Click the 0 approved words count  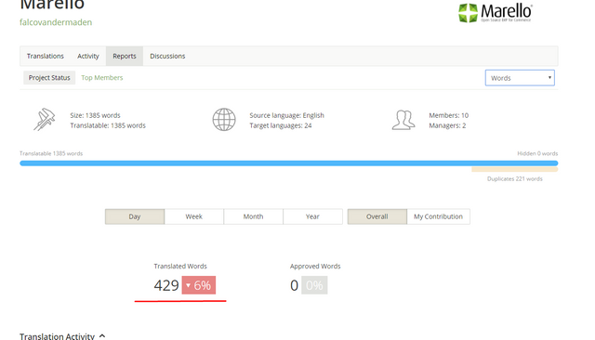point(294,285)
